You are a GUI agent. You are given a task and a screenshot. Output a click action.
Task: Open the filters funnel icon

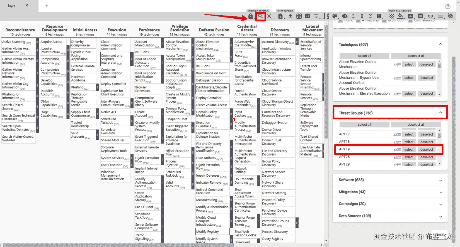[316, 16]
